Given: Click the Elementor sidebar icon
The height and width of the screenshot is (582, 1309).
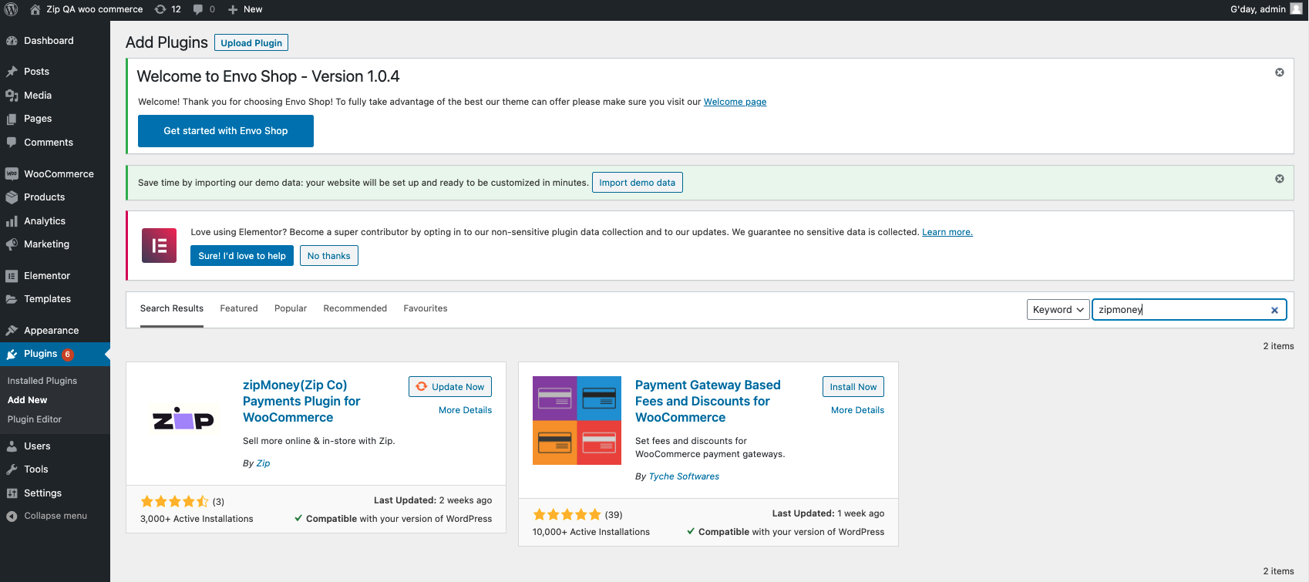Looking at the screenshot, I should [12, 276].
